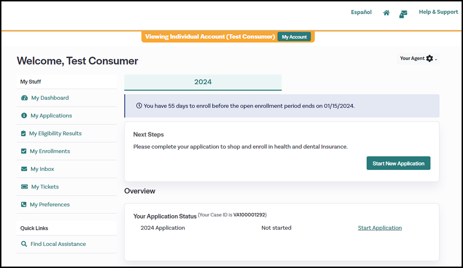Viewport: 463px width, 268px height.
Task: Select the 2024 tab
Action: (x=203, y=82)
